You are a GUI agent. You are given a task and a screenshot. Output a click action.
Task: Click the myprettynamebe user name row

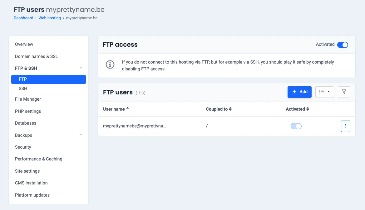pyautogui.click(x=135, y=126)
